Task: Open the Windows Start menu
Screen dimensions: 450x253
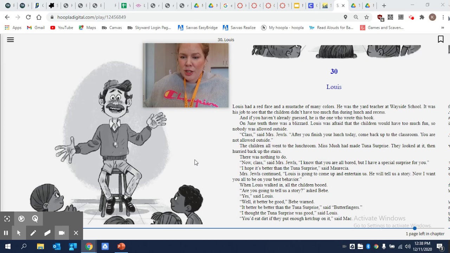Action: 8,246
